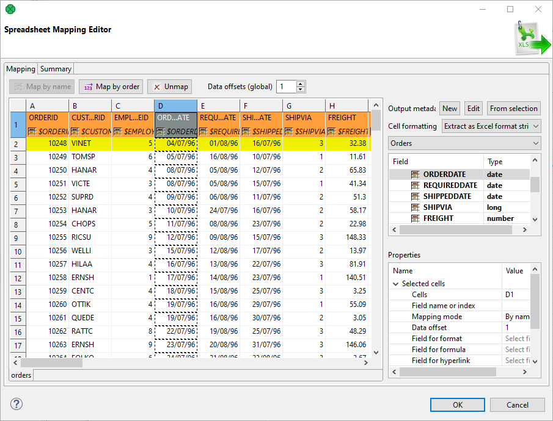Click the XLS writer icon in the header

[526, 37]
